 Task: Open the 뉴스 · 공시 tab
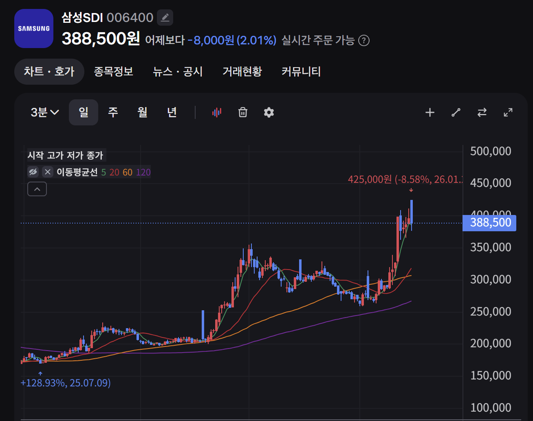178,72
